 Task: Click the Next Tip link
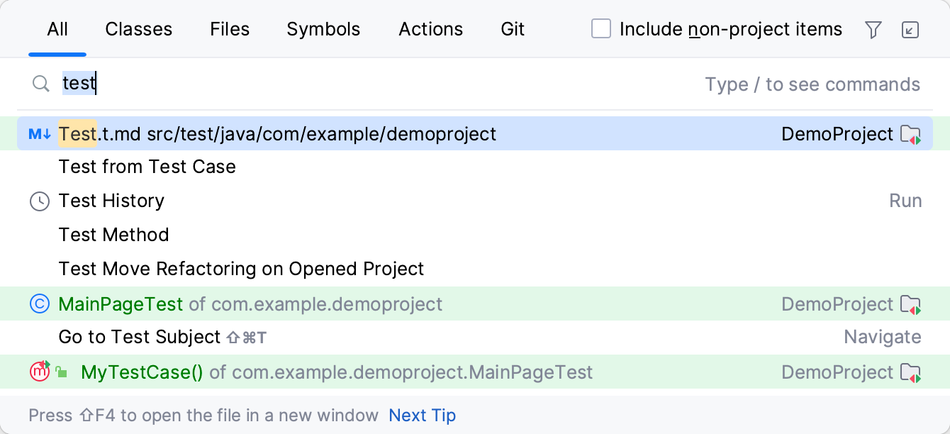coord(422,416)
